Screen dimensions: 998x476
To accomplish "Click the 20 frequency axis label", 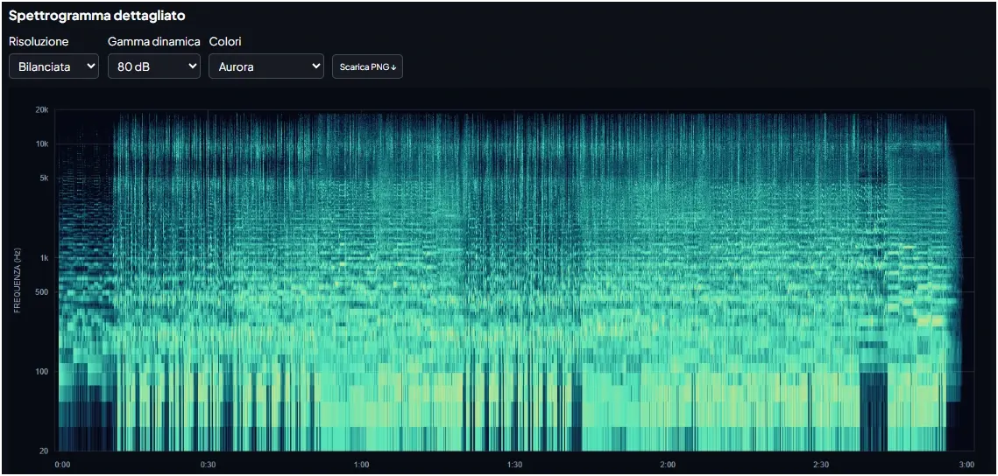I will coord(46,451).
